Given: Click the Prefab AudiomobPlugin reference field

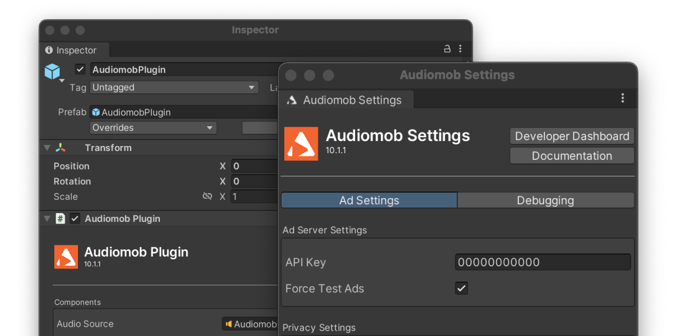Looking at the screenshot, I should [x=184, y=112].
